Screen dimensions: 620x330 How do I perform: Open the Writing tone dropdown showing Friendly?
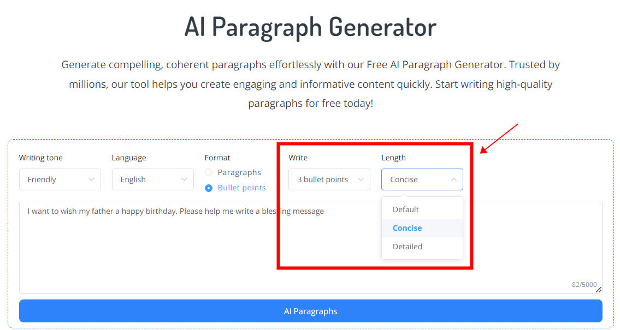[x=60, y=179]
